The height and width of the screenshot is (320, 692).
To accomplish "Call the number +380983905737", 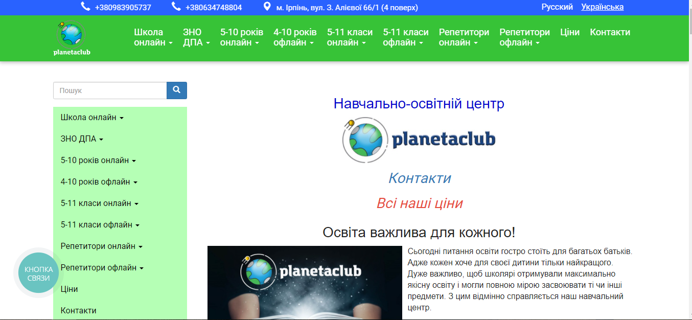I will point(123,8).
